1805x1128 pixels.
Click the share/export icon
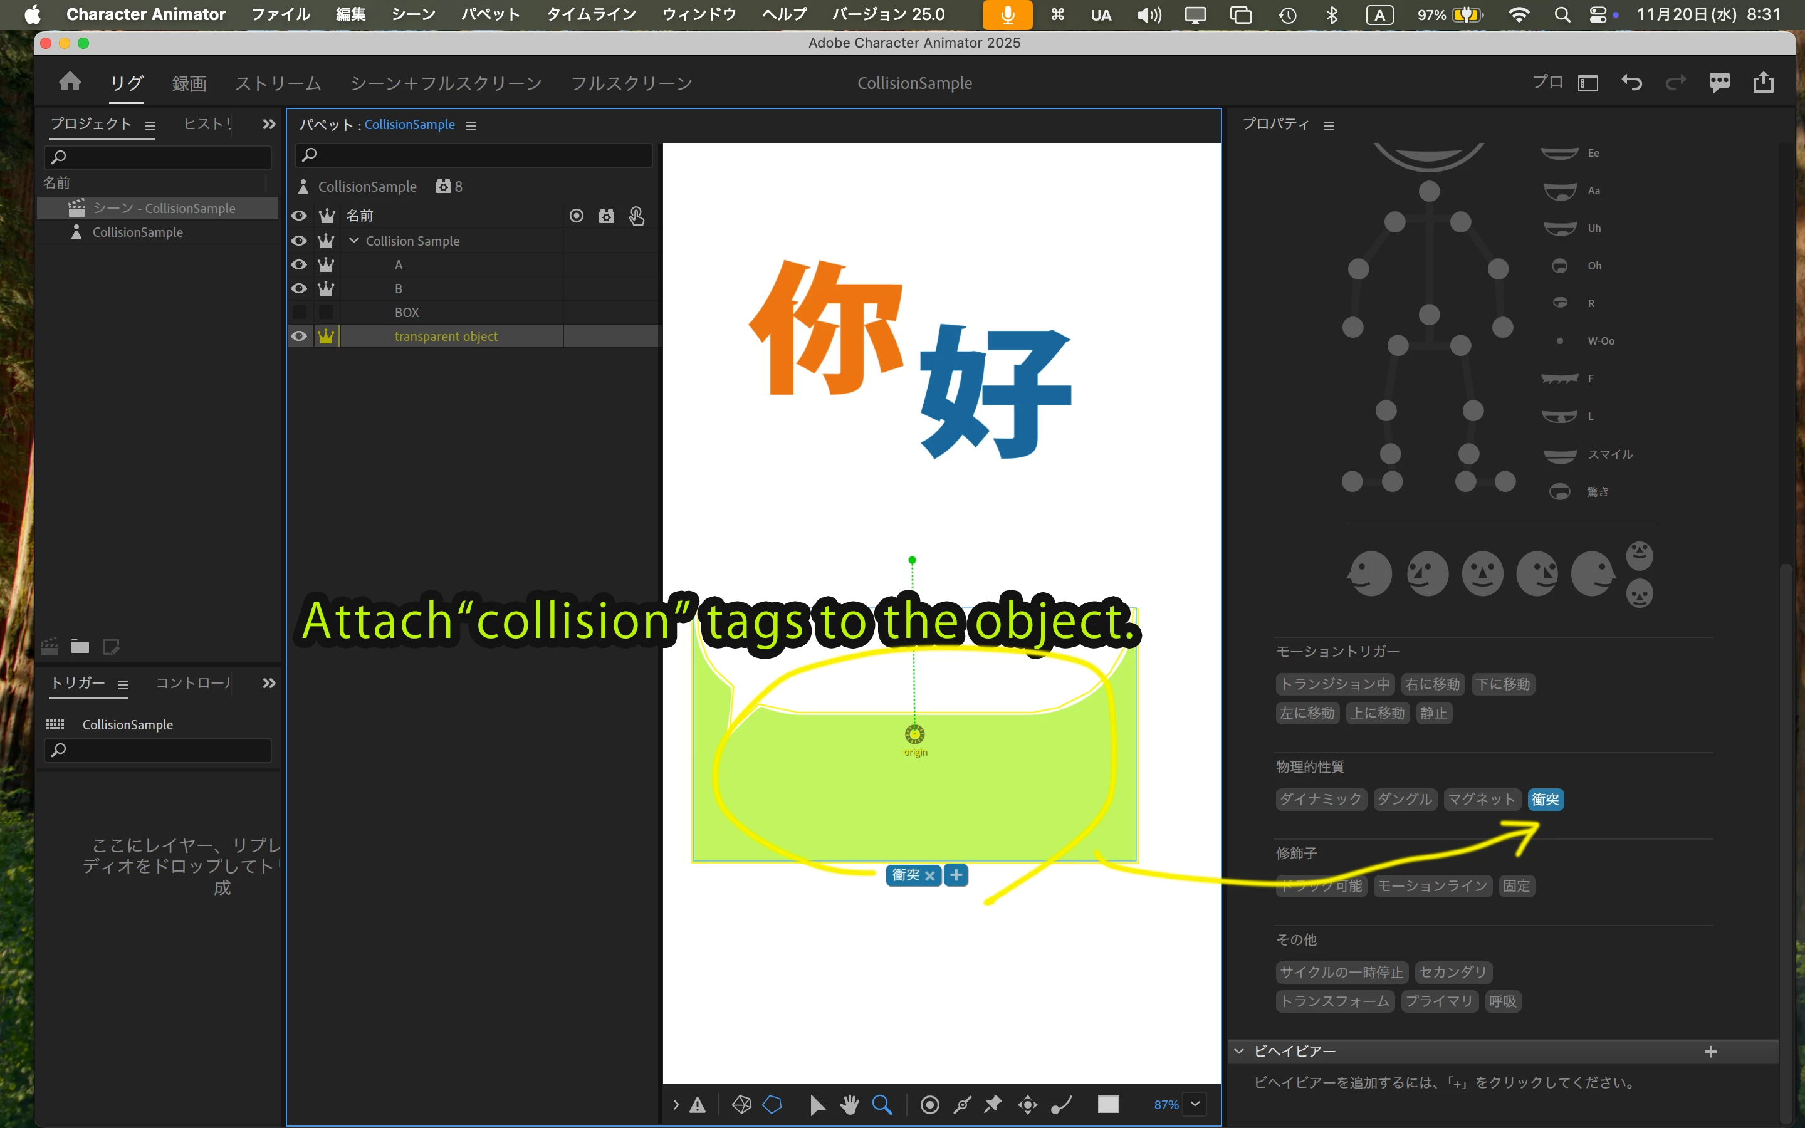[x=1763, y=82]
